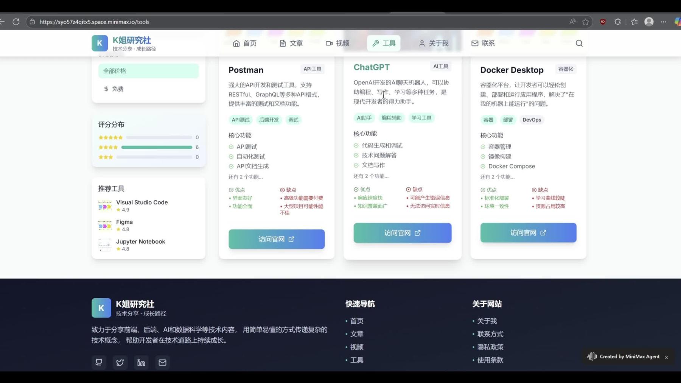The width and height of the screenshot is (681, 383).
Task: Open the 隐私政策 footer link
Action: coord(490,347)
